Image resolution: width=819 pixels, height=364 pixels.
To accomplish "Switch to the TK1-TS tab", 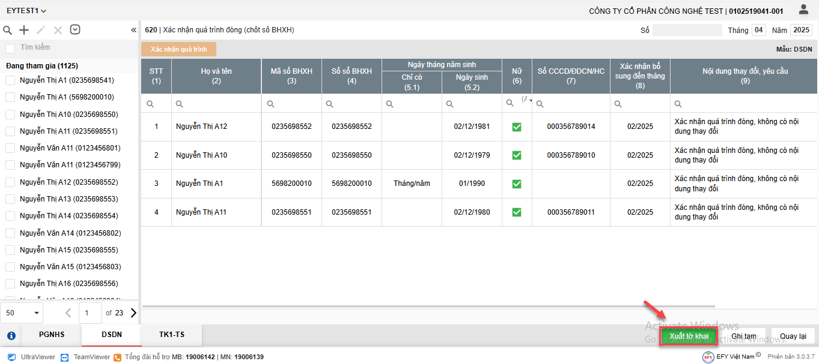I will [171, 335].
